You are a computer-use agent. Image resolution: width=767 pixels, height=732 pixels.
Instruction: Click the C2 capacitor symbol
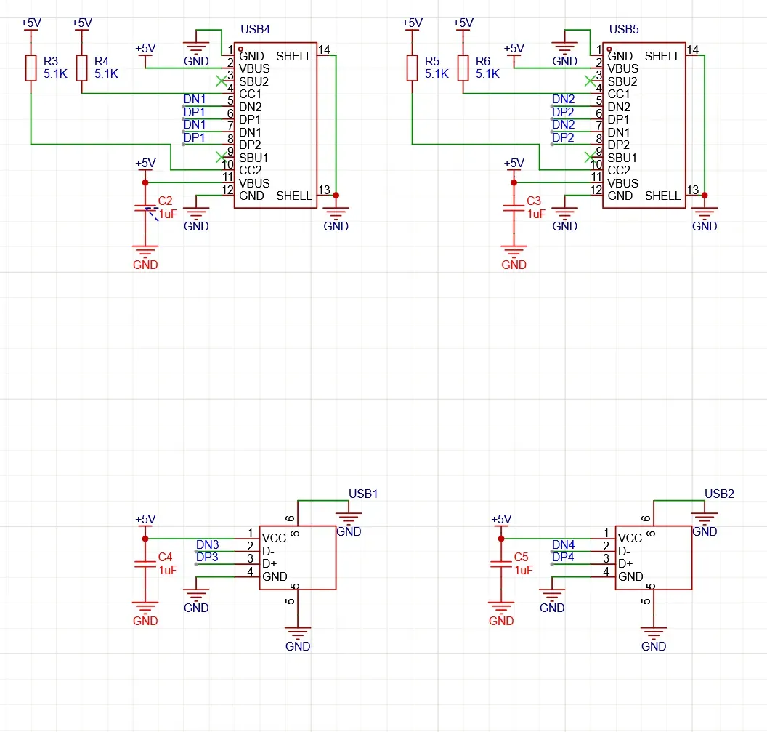point(145,209)
